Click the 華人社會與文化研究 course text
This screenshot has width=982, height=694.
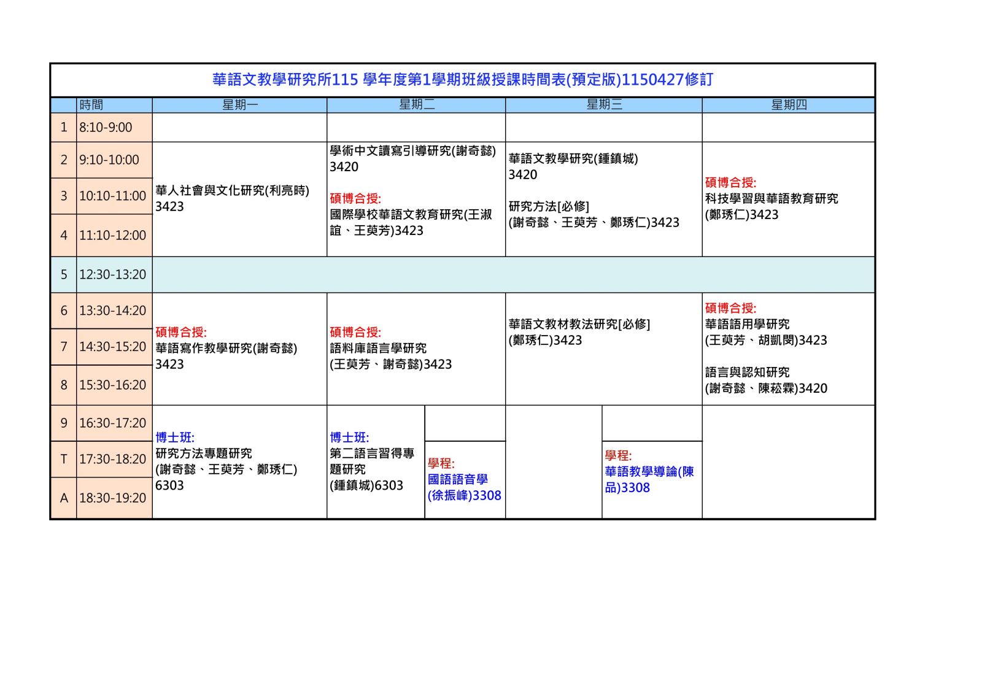click(x=232, y=191)
